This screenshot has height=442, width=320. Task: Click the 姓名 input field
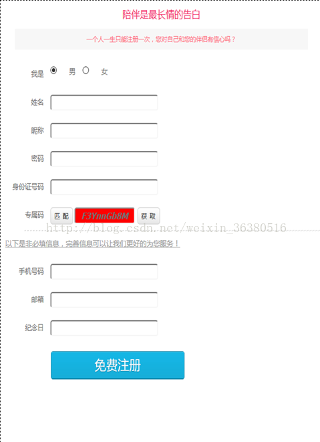104,102
